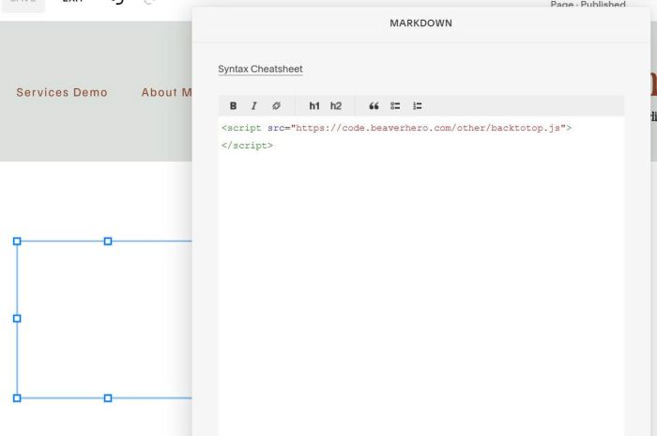Click the MARKDOWN panel title bar
Image resolution: width=657 pixels, height=436 pixels.
420,23
